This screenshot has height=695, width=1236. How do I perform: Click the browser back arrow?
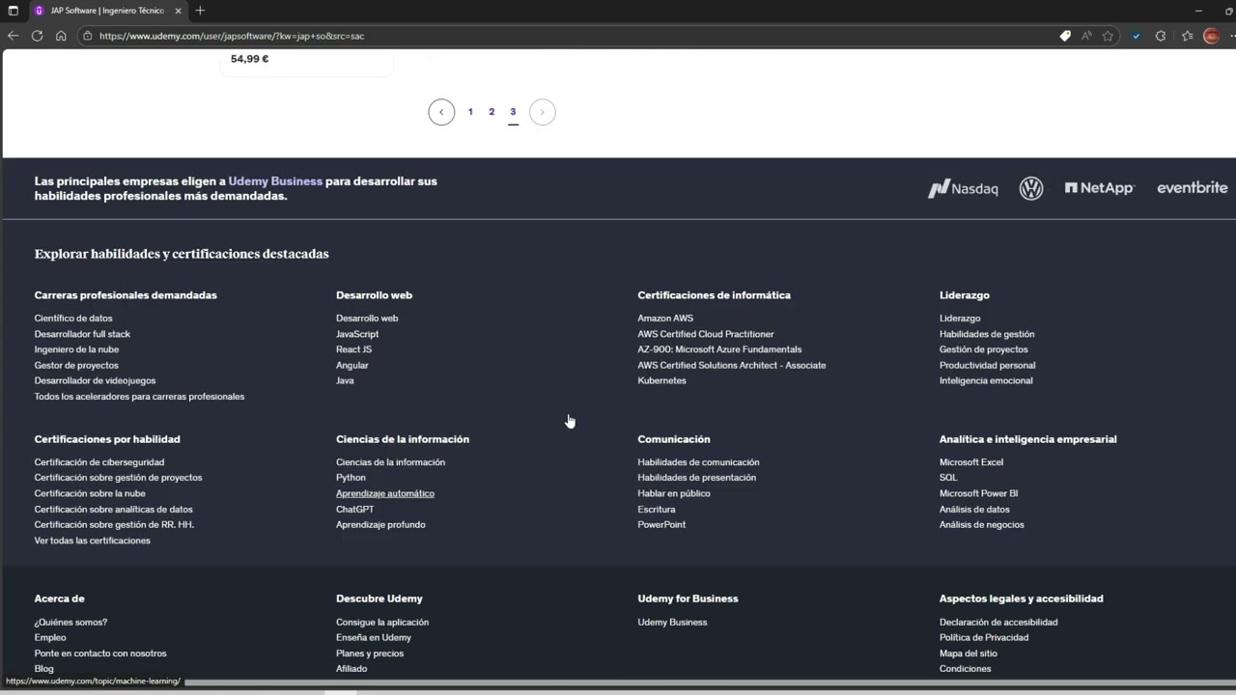click(13, 36)
